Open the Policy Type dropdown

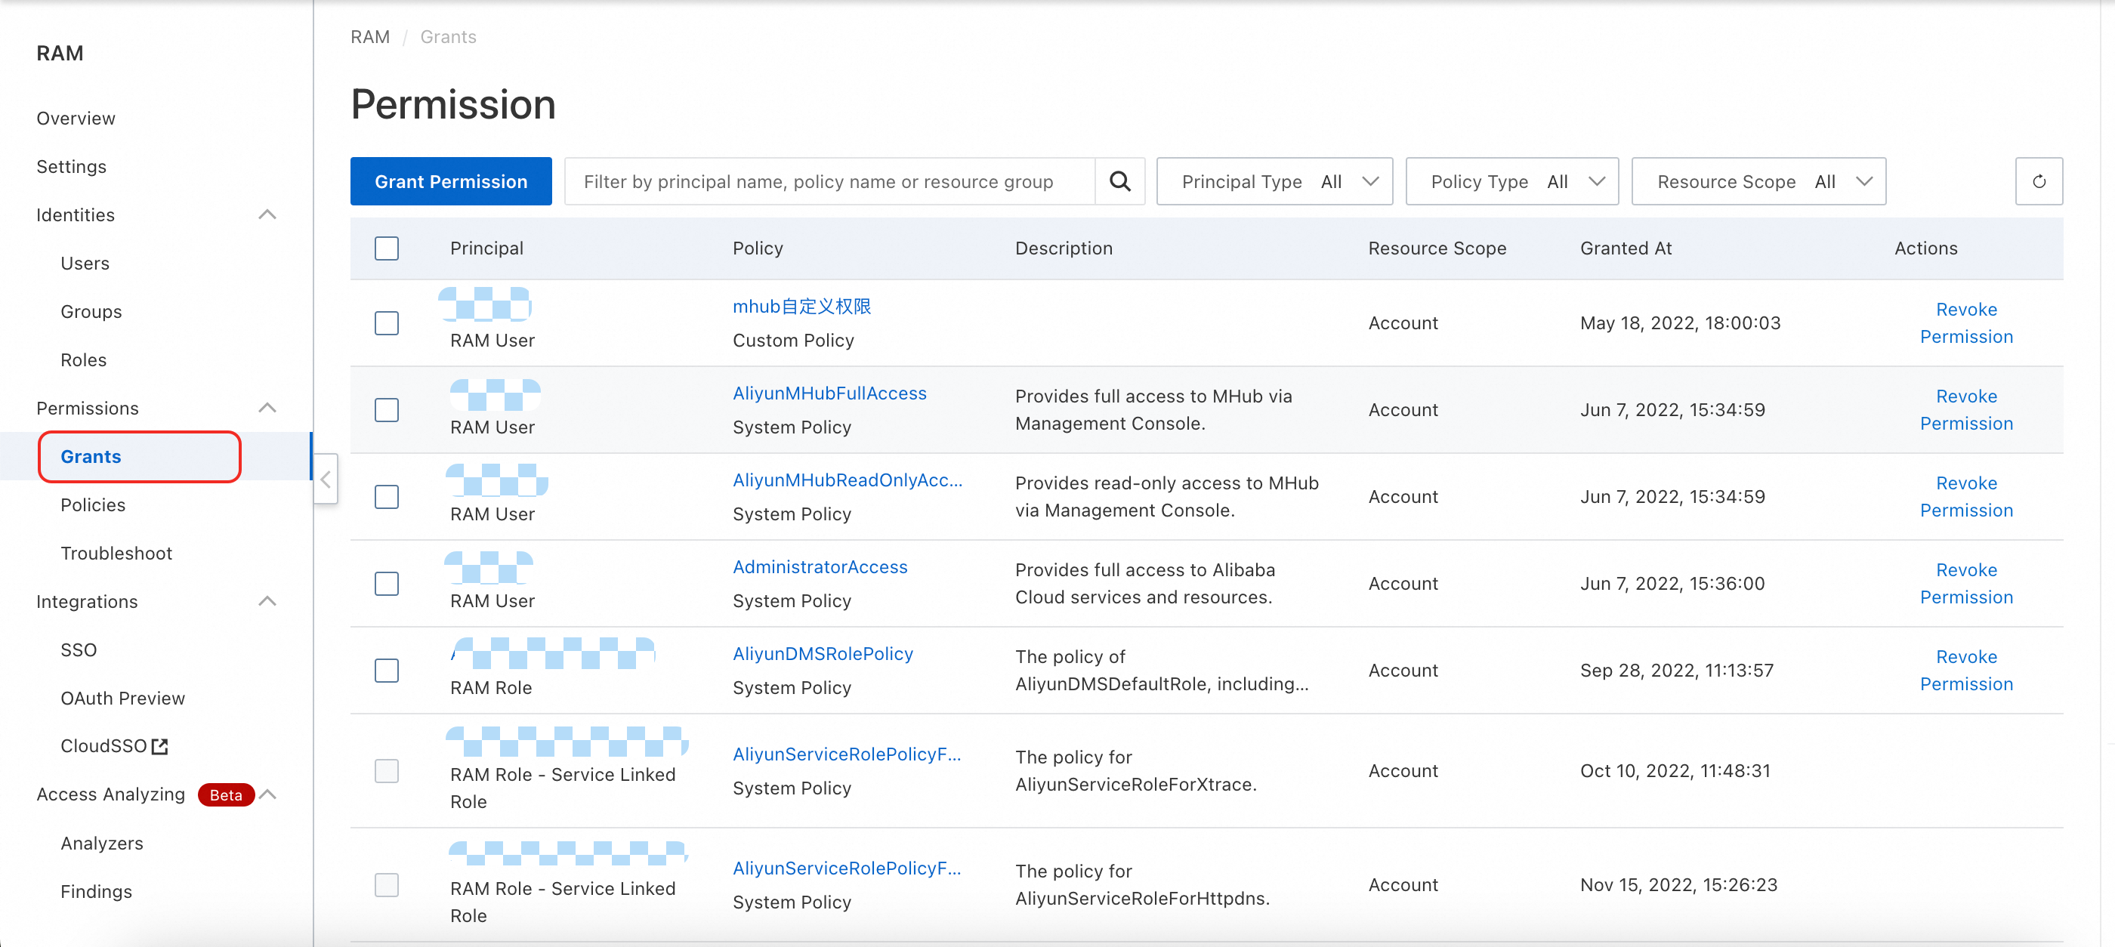pyautogui.click(x=1511, y=181)
